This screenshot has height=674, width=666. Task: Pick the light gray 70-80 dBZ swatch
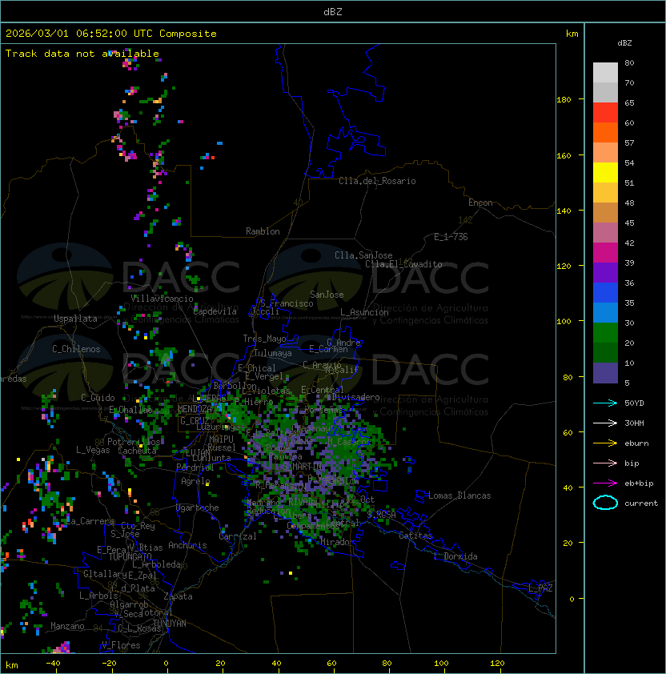(605, 72)
